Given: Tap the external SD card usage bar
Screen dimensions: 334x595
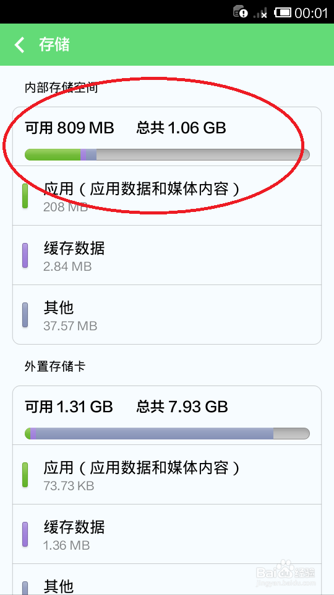Looking at the screenshot, I should (x=167, y=433).
